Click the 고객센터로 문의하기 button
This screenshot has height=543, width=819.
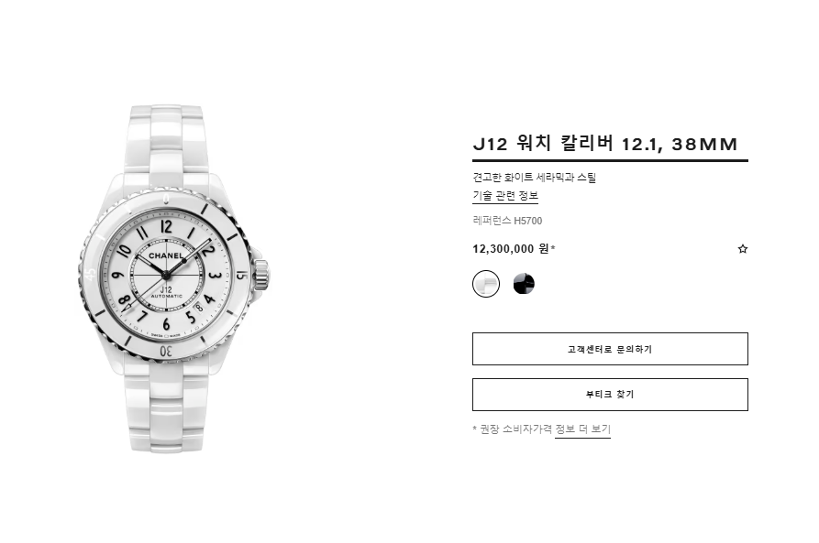pos(610,349)
